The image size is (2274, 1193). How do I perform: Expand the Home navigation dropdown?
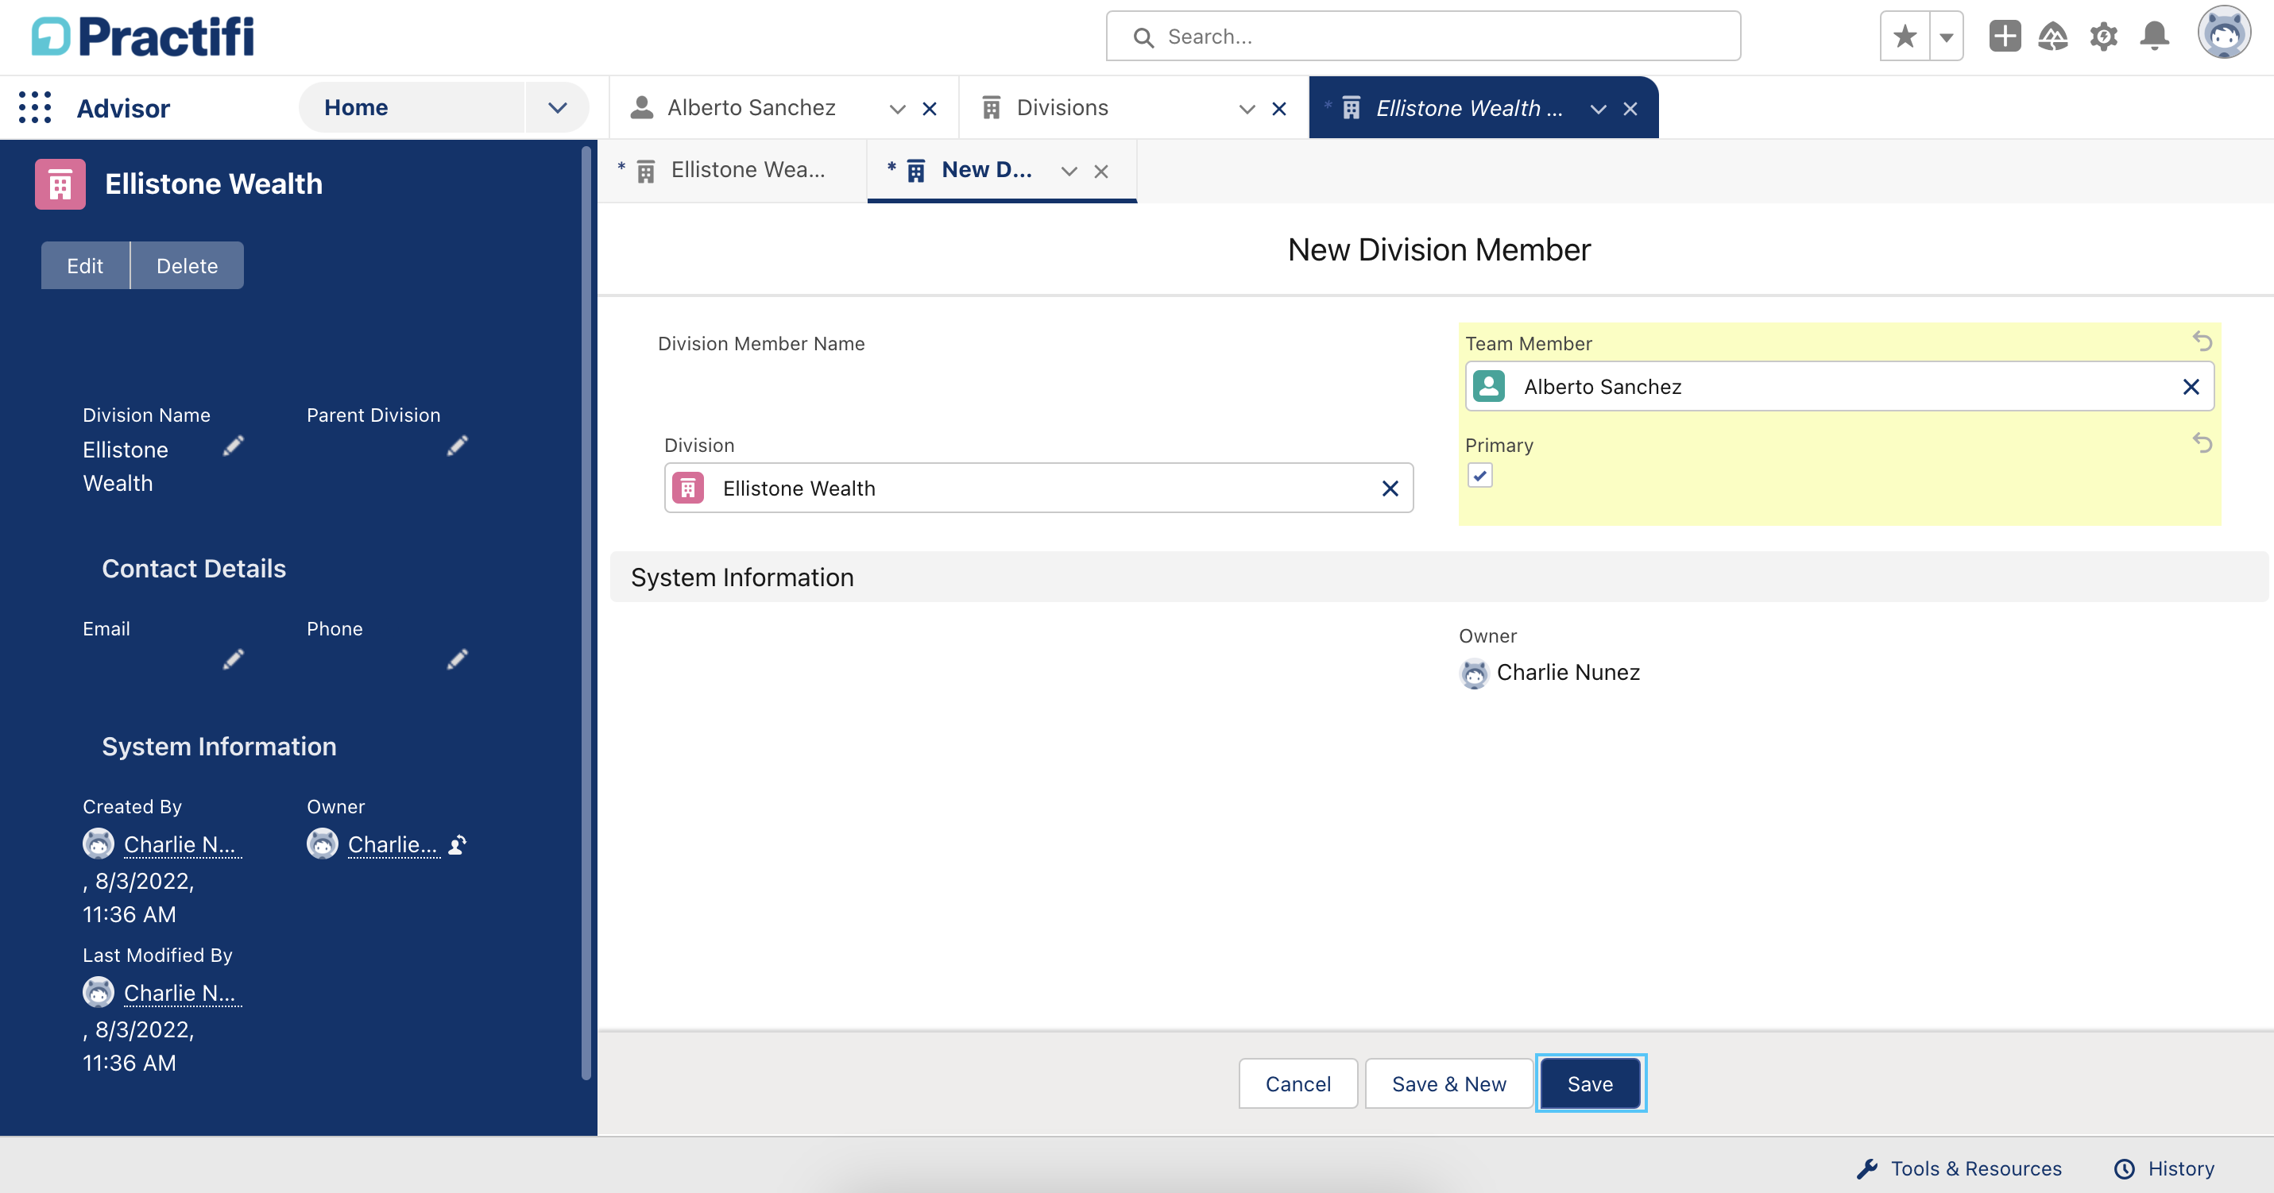click(x=557, y=108)
